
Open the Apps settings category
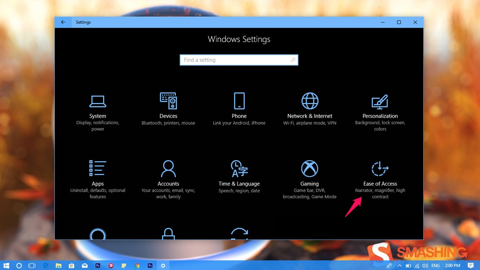97,180
